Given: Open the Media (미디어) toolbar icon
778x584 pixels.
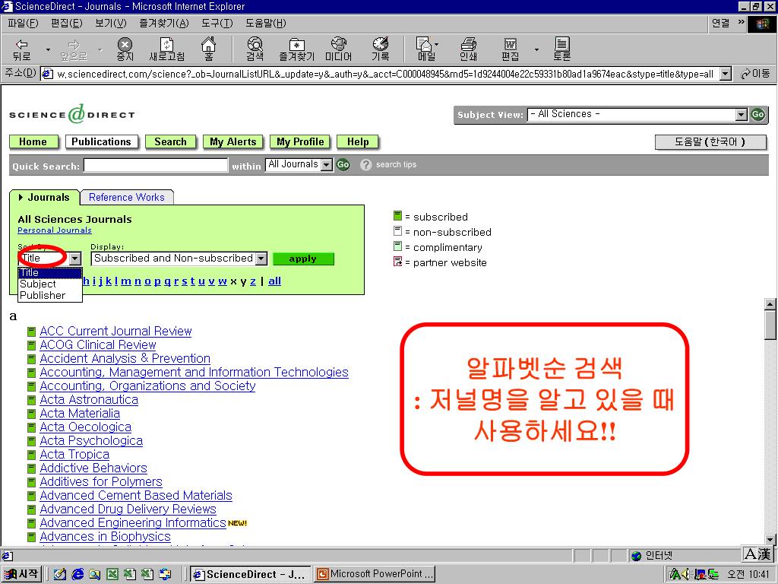Looking at the screenshot, I should click(338, 49).
